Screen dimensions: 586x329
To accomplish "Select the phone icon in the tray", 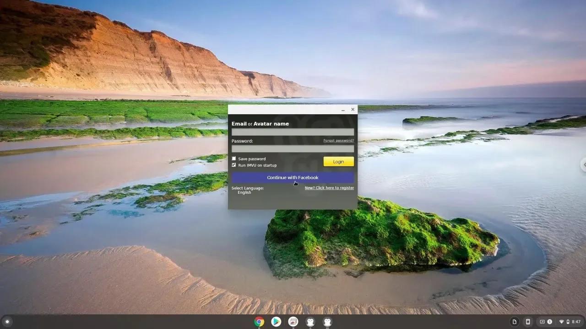I will point(528,322).
